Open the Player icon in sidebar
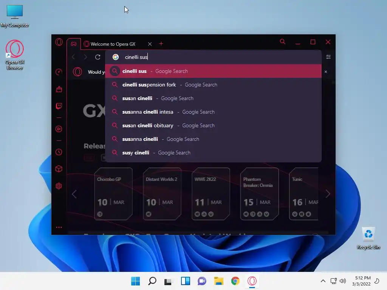The height and width of the screenshot is (290, 387). click(x=59, y=129)
